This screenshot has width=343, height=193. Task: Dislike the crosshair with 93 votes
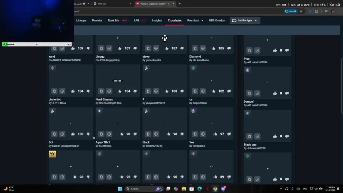click(88, 177)
